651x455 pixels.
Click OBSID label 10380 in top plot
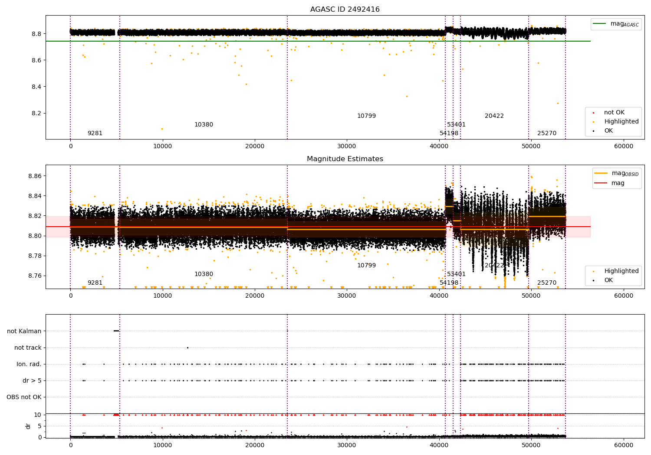click(204, 125)
